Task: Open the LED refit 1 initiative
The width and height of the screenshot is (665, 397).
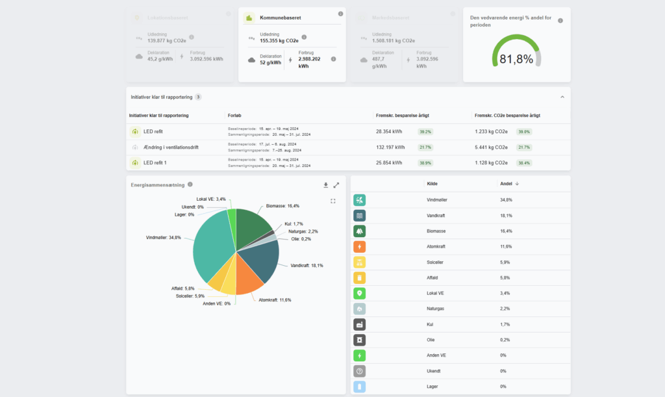Action: point(348,163)
